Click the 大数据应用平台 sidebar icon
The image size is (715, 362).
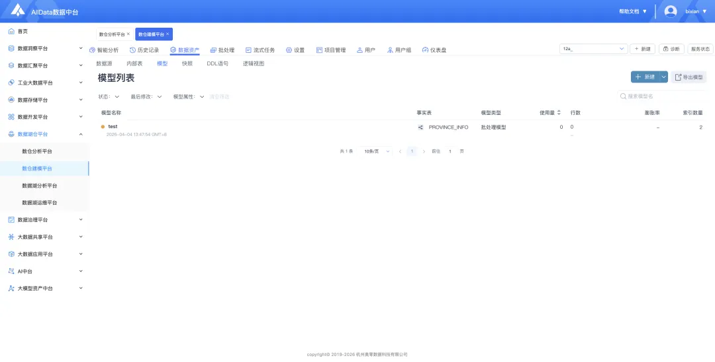click(11, 254)
